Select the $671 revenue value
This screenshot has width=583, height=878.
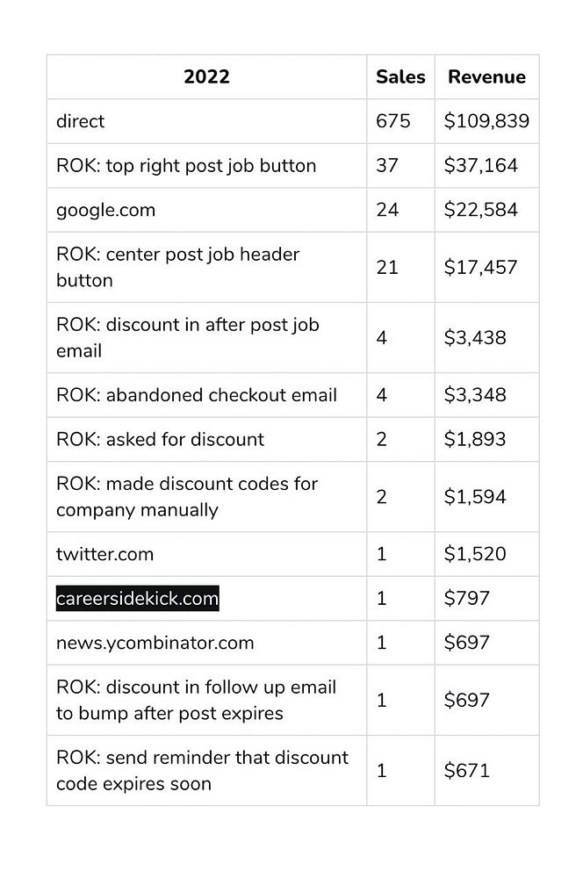pyautogui.click(x=466, y=770)
